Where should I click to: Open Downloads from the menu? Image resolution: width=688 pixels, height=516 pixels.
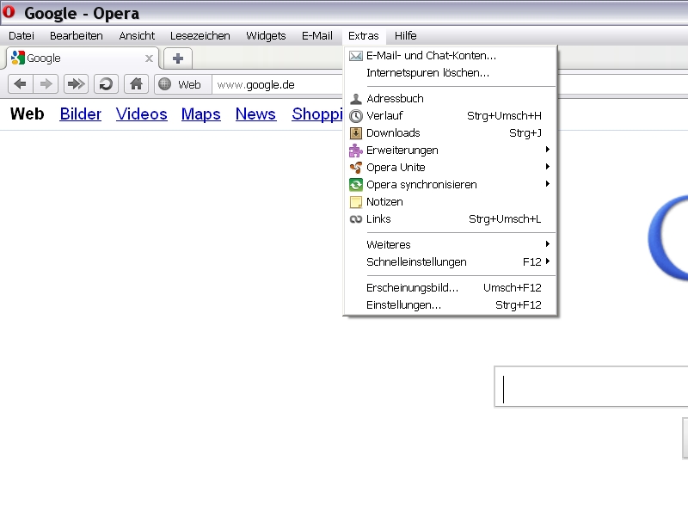pos(450,133)
